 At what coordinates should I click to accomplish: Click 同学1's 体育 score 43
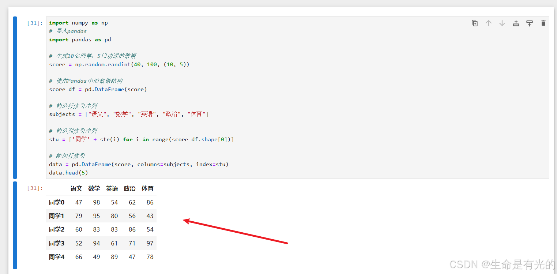coord(150,216)
